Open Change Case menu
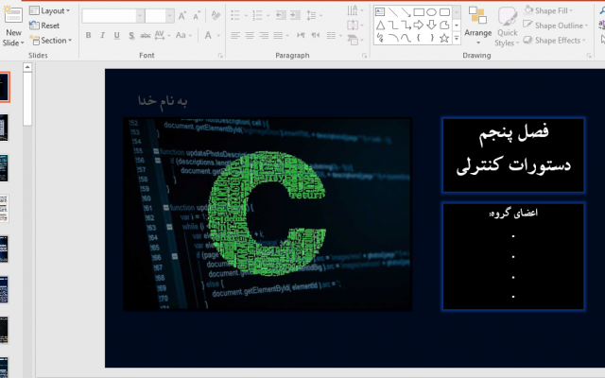This screenshot has height=378, width=605. [x=183, y=36]
